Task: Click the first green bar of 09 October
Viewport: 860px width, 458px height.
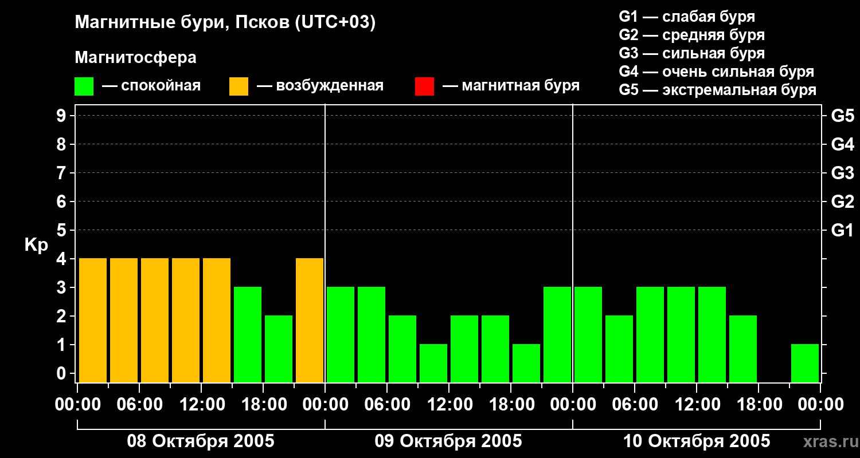Action: (341, 334)
